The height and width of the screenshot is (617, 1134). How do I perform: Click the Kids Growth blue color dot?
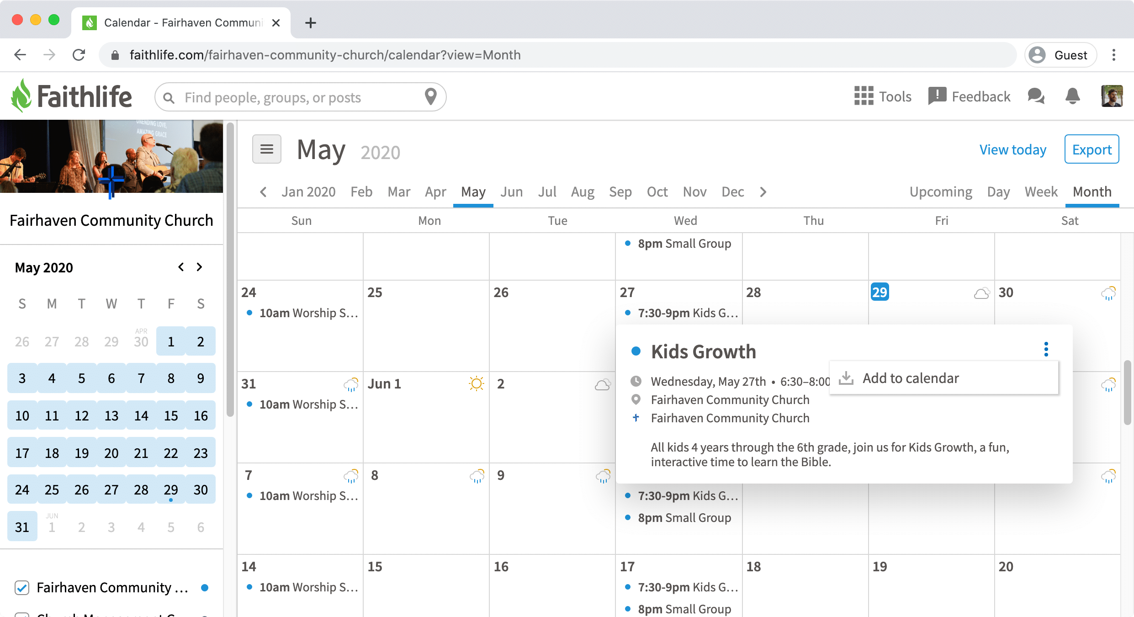[x=636, y=351]
